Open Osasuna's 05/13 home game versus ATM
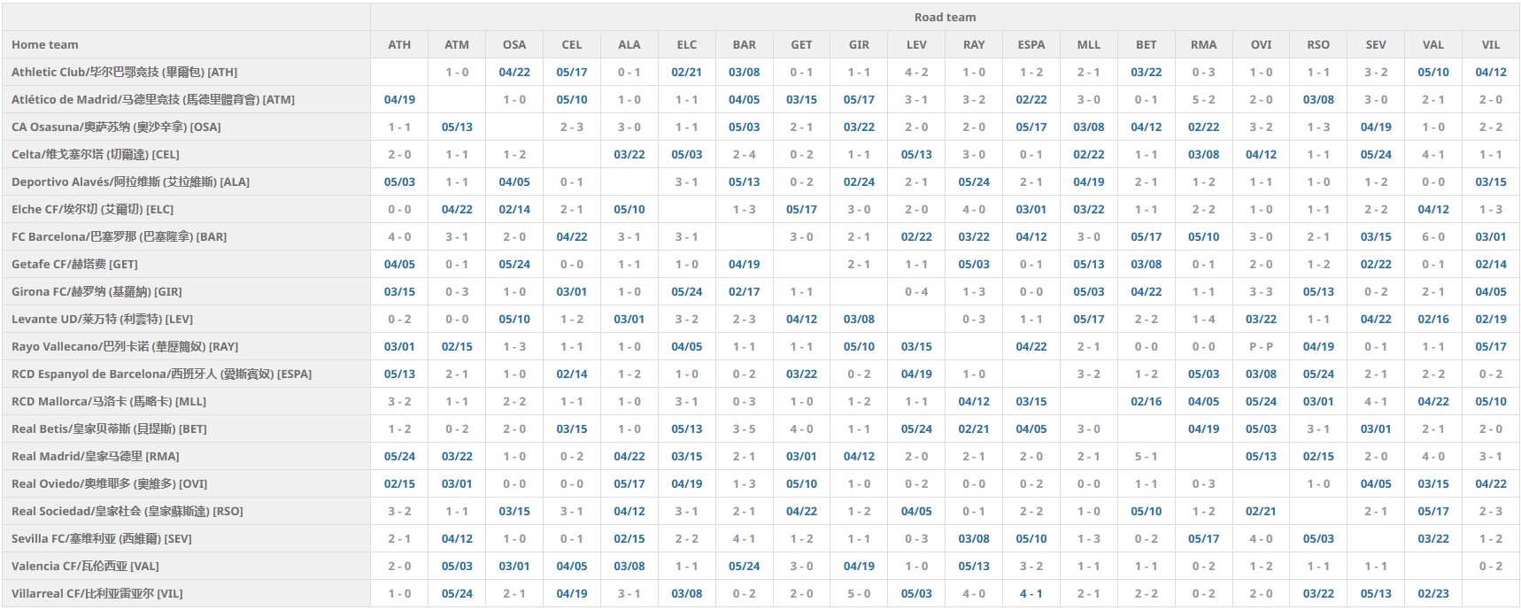 click(x=457, y=127)
